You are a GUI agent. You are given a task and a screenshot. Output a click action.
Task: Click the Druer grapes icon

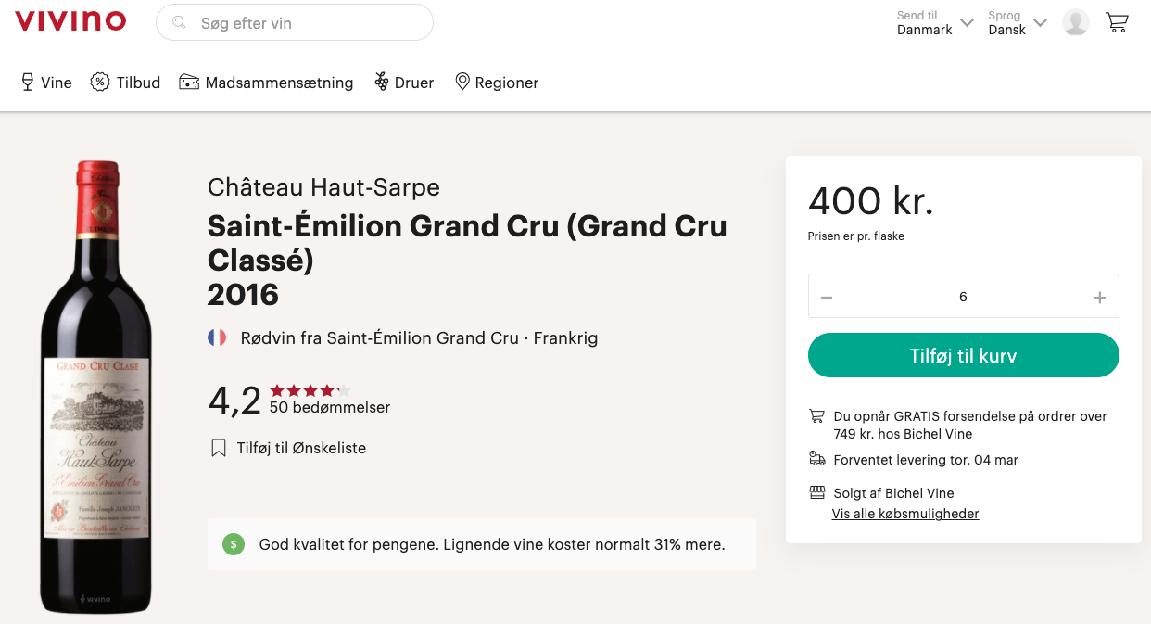coord(382,82)
